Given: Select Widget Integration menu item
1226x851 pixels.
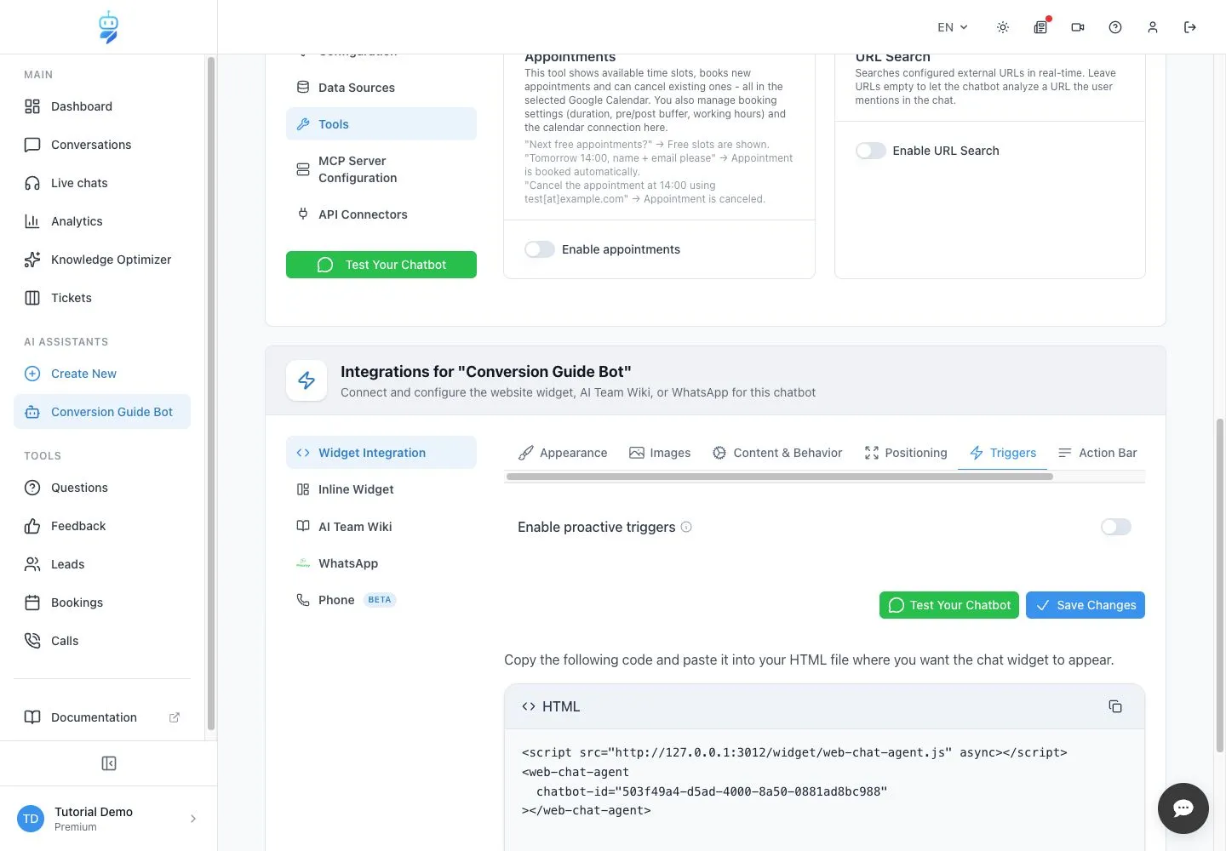Looking at the screenshot, I should [381, 453].
